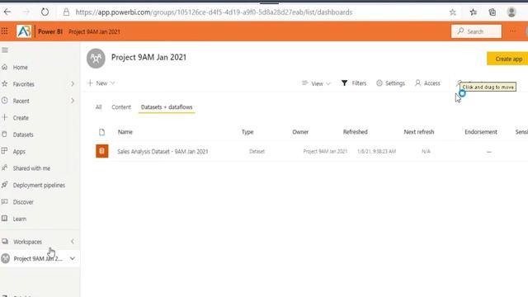Collapse Workspaces flyout chevron
The height and width of the screenshot is (297, 528).
[x=73, y=242]
